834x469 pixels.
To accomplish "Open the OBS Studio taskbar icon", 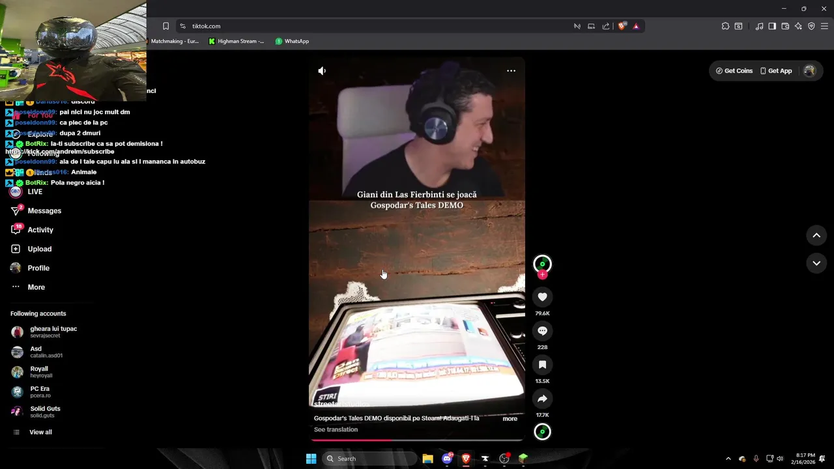I will [x=504, y=459].
